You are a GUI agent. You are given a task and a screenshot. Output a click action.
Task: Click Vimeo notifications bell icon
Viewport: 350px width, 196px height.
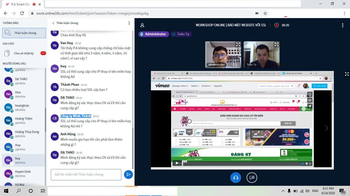298,86
